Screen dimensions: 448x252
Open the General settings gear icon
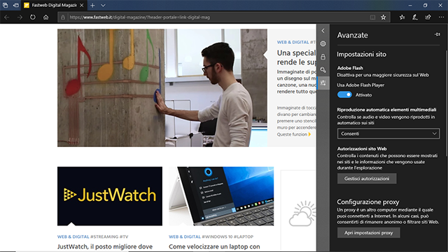[323, 43]
